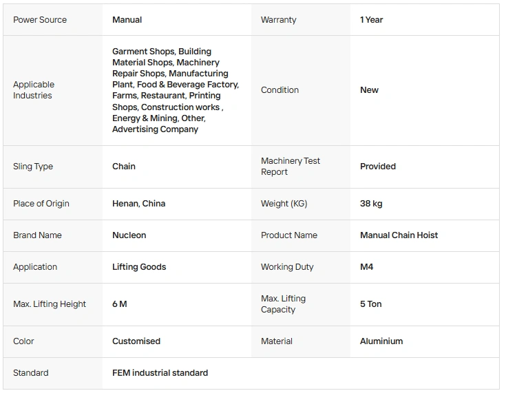This screenshot has width=506, height=393.
Task: Click the Applicable Industries label
Action: coord(34,90)
